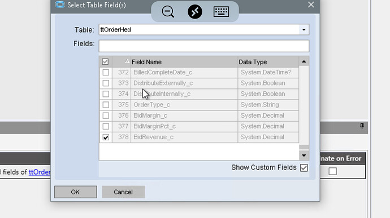The width and height of the screenshot is (390, 218).
Task: Click the sort triangle icon in grid header
Action: point(127,61)
